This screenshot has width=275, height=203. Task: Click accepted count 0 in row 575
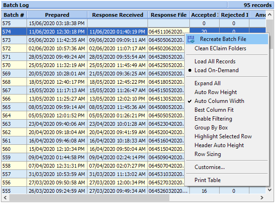204,23
